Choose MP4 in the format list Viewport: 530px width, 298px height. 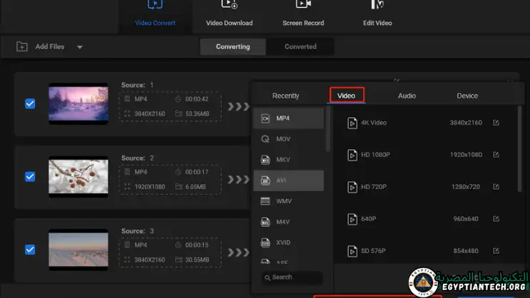pos(289,118)
